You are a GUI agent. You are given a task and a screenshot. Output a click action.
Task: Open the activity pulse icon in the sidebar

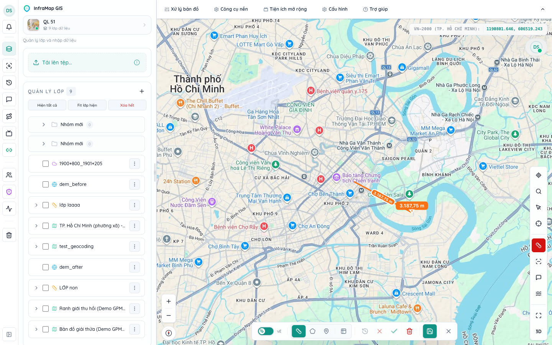(x=9, y=209)
